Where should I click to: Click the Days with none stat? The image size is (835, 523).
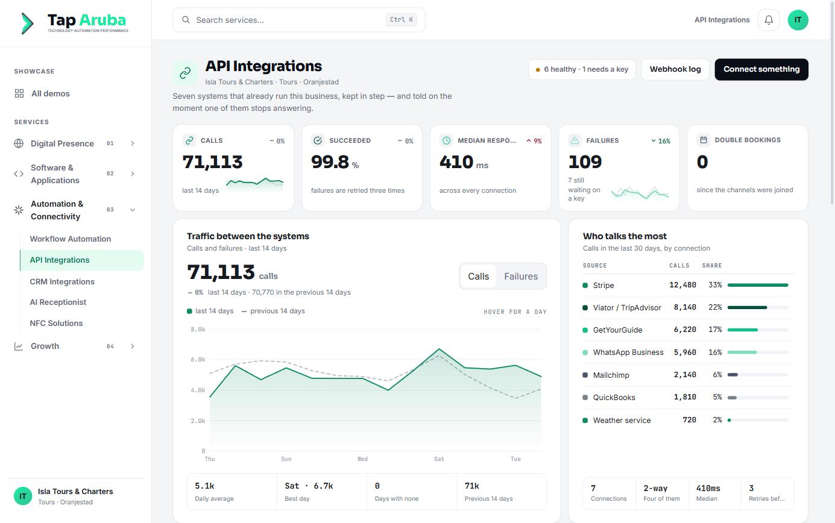(412, 492)
